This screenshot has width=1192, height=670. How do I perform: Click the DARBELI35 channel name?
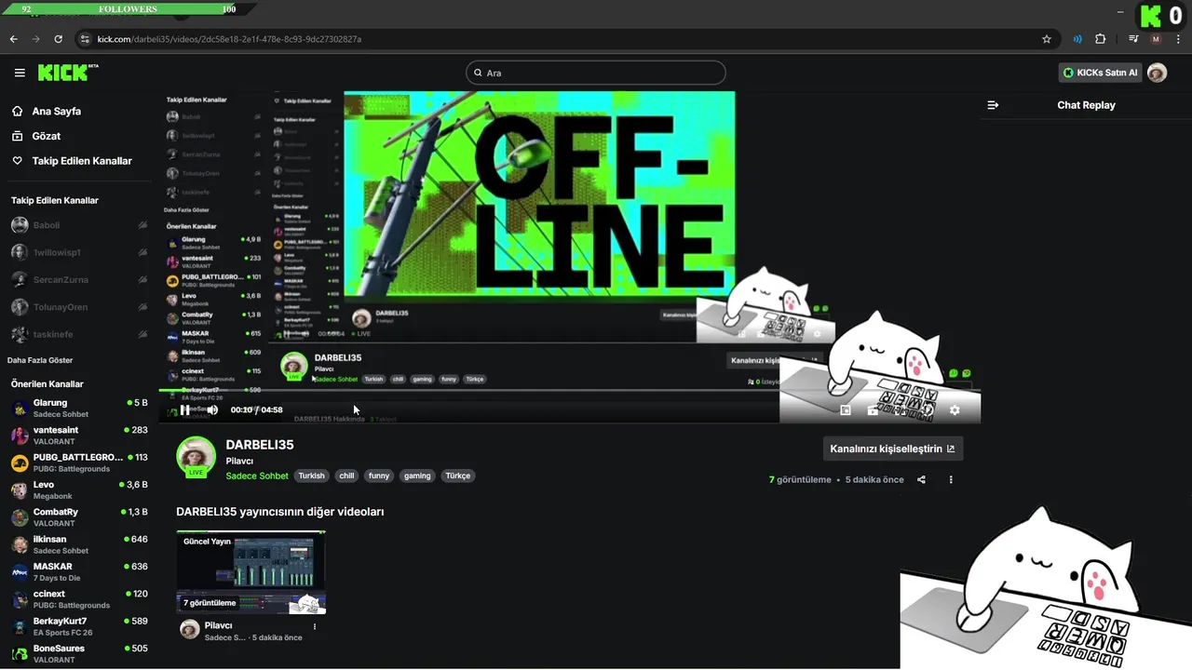pos(260,445)
